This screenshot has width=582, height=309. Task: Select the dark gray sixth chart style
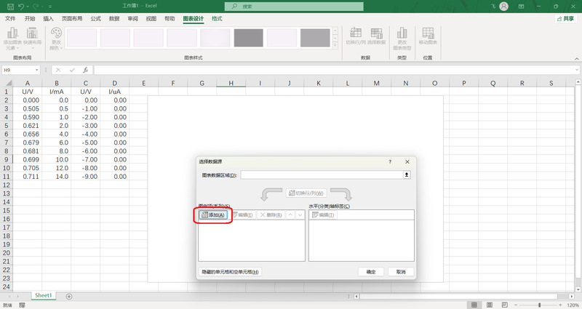point(248,38)
